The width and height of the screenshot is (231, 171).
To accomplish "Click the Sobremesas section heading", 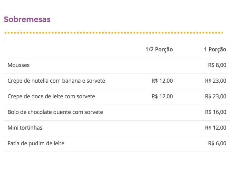I will (x=27, y=19).
